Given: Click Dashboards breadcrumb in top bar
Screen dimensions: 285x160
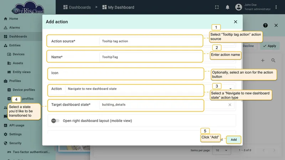Looking at the screenshot, I should coord(77,7).
